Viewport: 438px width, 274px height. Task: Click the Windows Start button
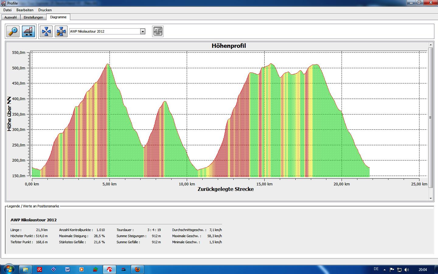coord(9,269)
